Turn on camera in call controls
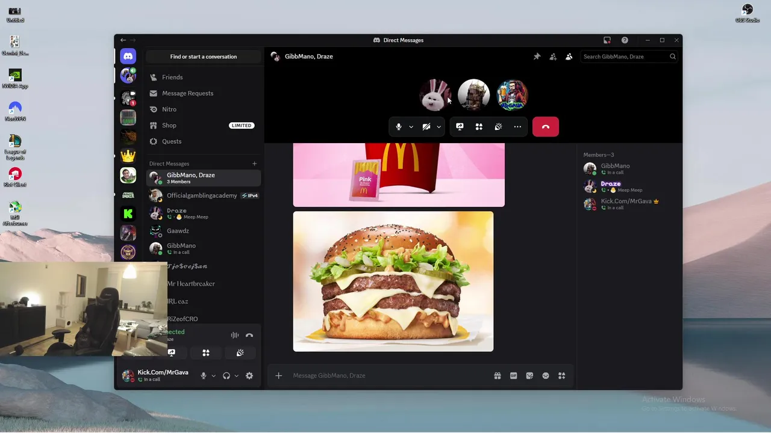Screen dimensions: 771x433 426,127
